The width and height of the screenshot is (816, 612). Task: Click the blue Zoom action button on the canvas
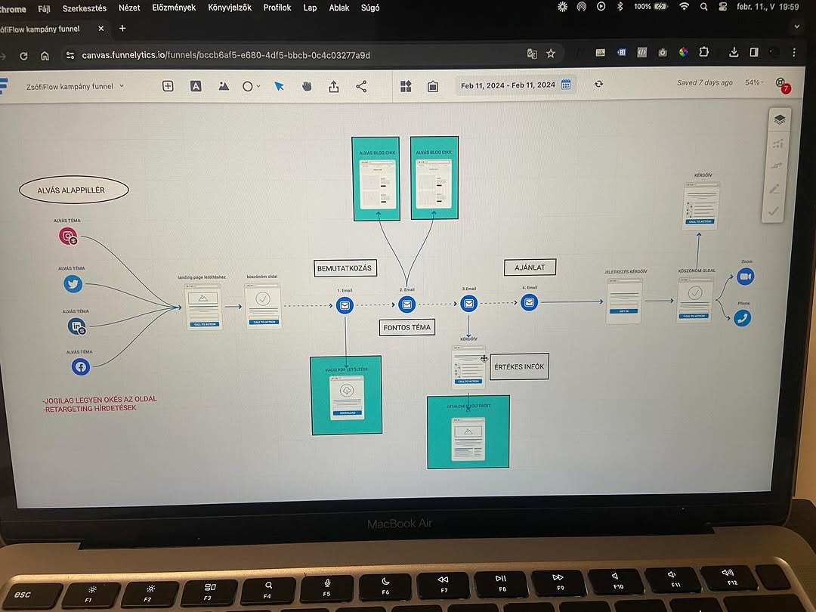coord(745,277)
